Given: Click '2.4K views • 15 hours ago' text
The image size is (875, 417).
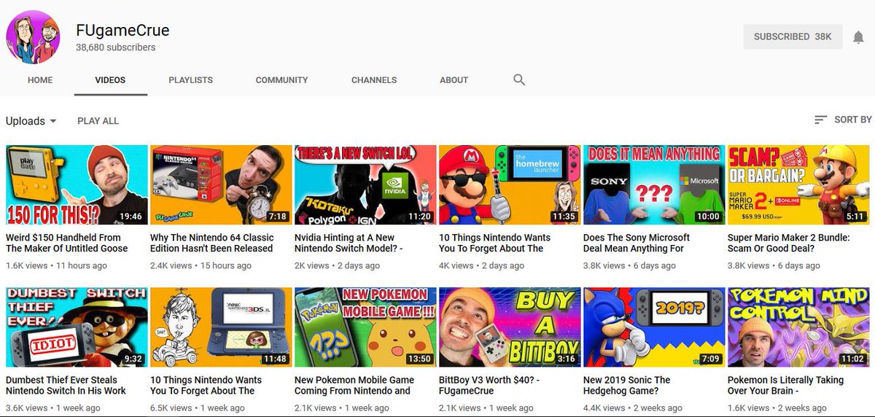Looking at the screenshot, I should pyautogui.click(x=201, y=265).
